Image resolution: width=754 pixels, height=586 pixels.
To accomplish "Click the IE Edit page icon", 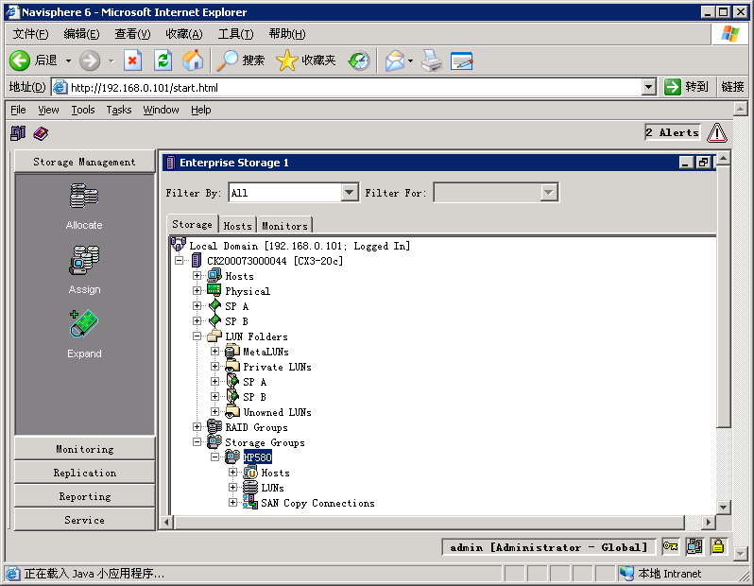I will click(462, 60).
